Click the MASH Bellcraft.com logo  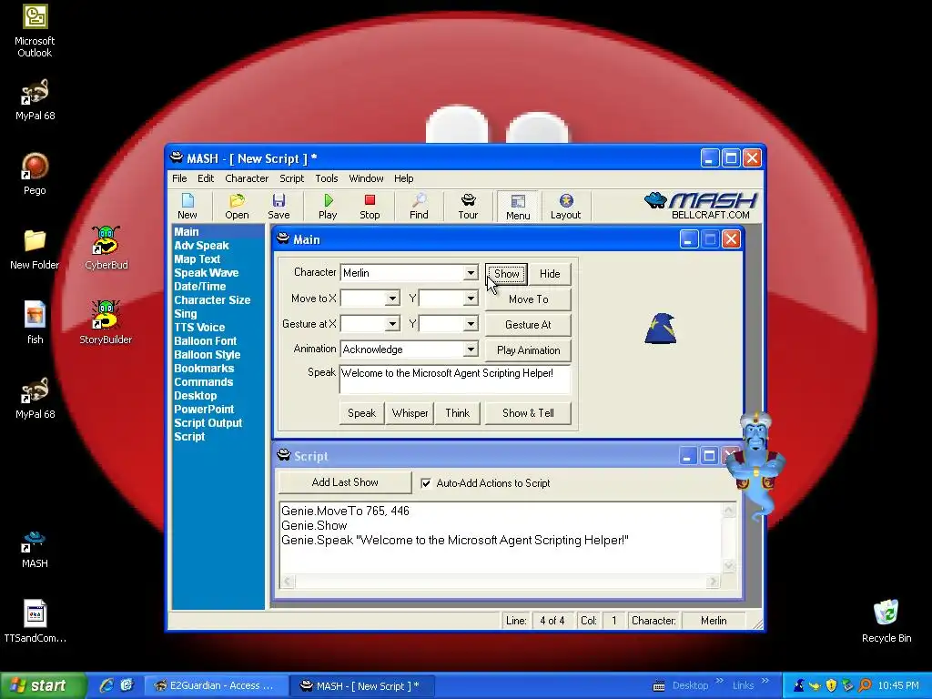pos(701,206)
